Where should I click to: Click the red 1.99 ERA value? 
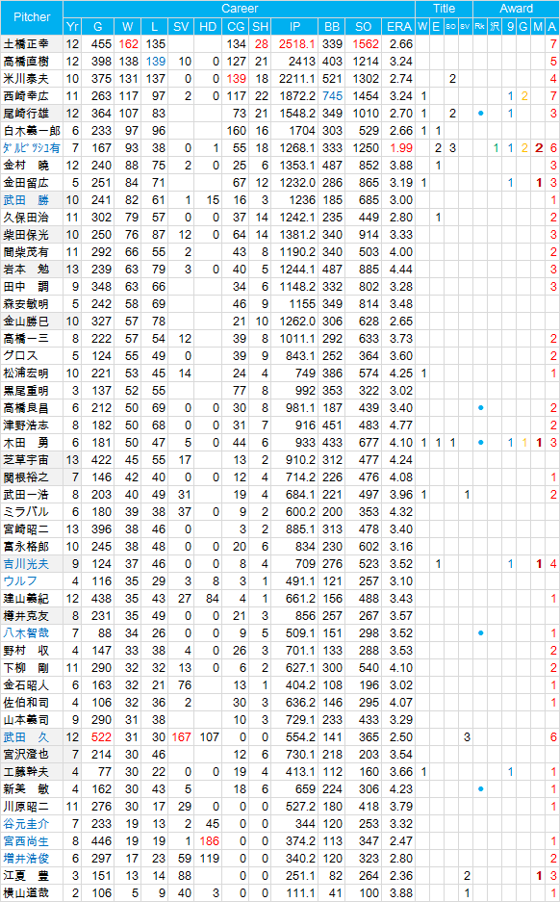tap(400, 148)
